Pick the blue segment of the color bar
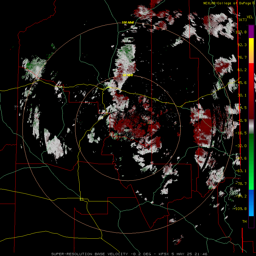 (251, 203)
